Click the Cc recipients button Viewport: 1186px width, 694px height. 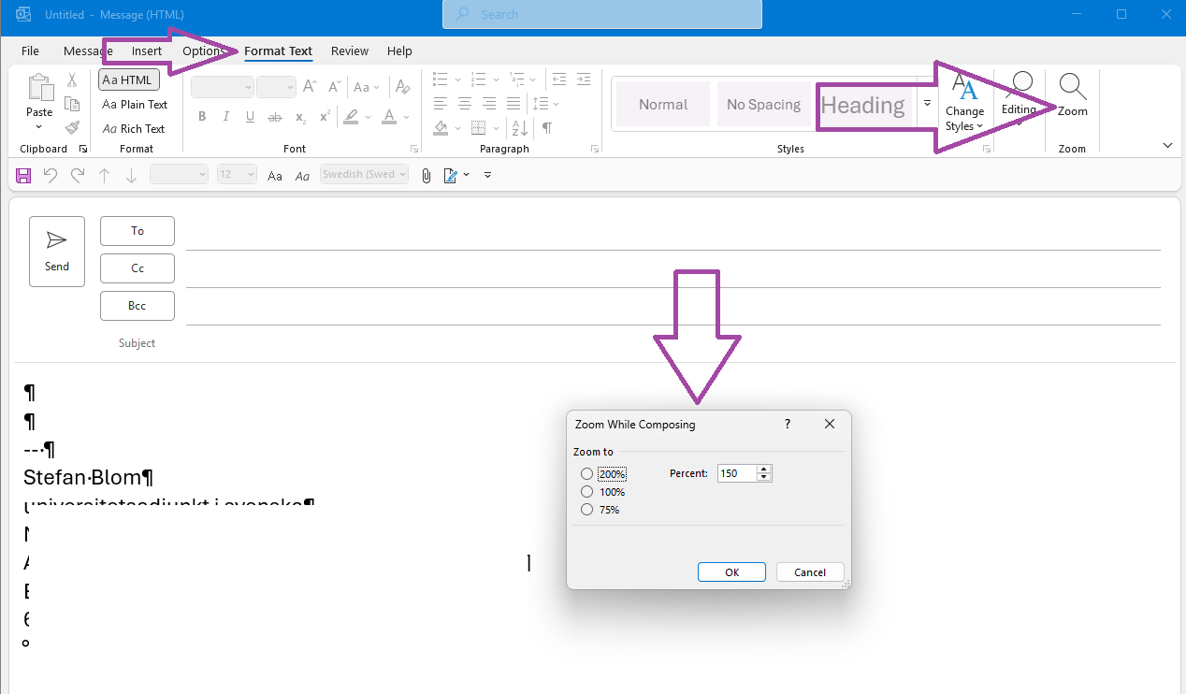pyautogui.click(x=137, y=268)
